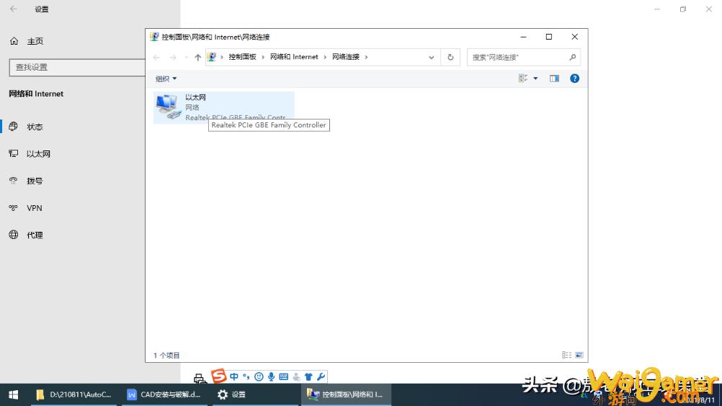Viewport: 722px width, 406px height.
Task: Open the Sogou skin shirt icon
Action: point(308,376)
